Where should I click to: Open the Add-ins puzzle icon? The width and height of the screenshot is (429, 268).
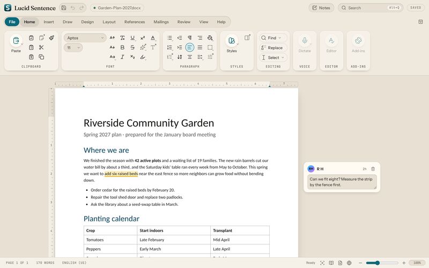coord(358,41)
